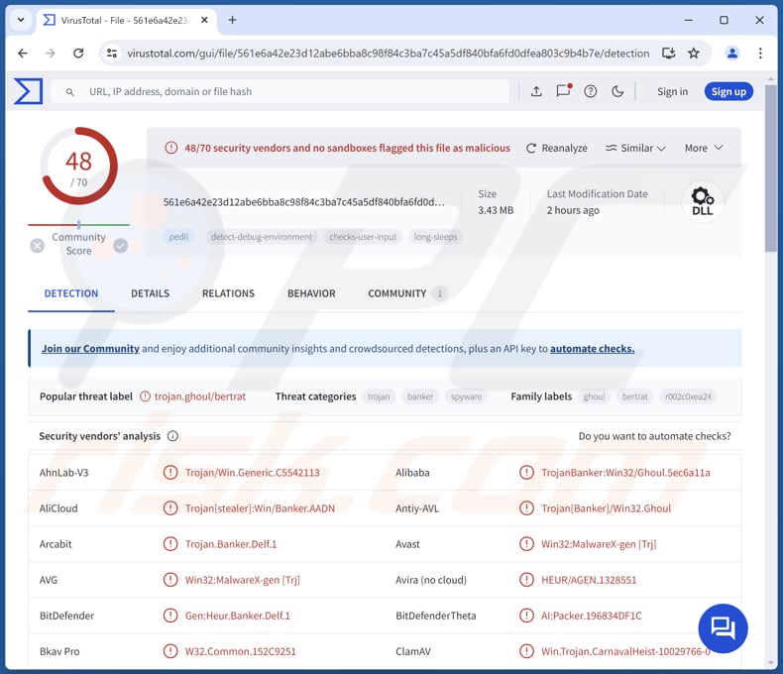Click Do you want to automate checks
The width and height of the screenshot is (783, 674).
click(654, 436)
